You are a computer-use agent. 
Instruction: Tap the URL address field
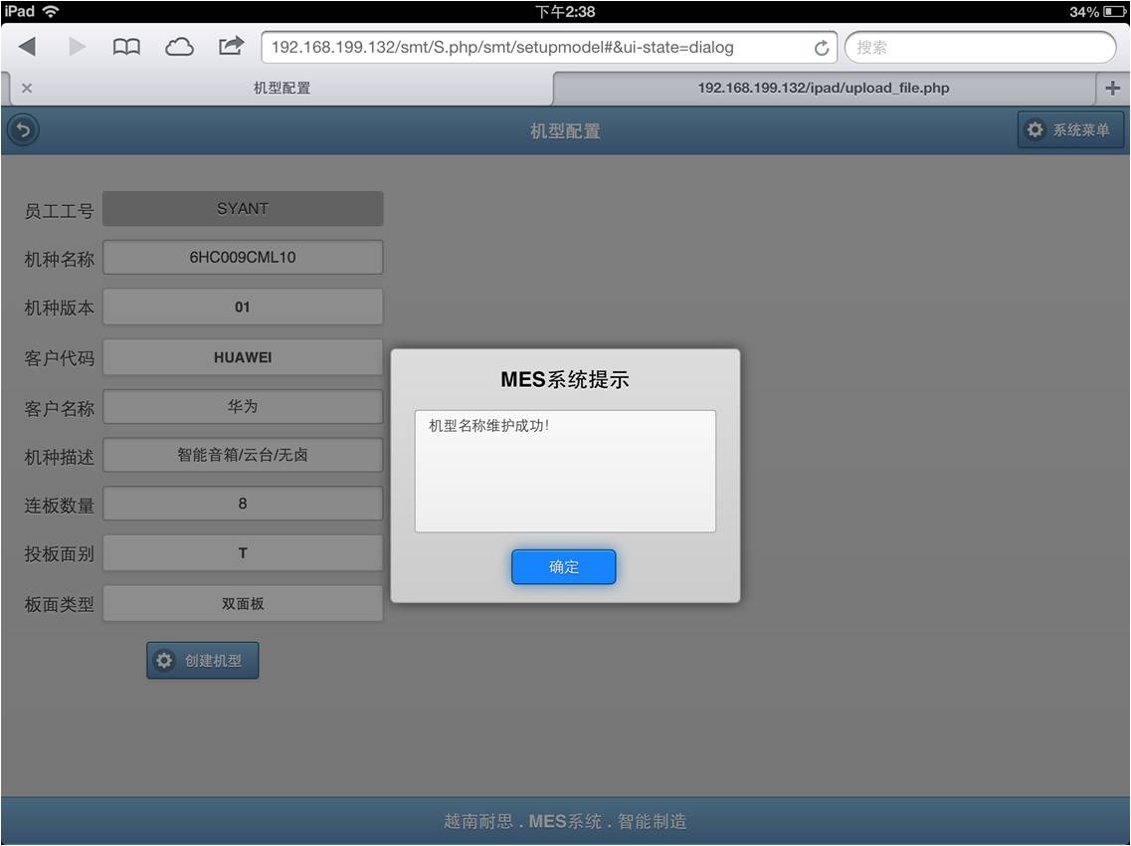(x=537, y=47)
